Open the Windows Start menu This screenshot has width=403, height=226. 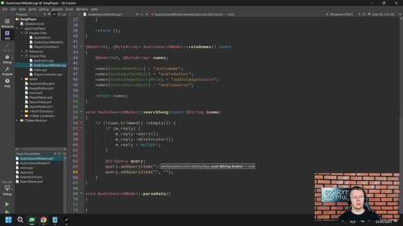(x=8, y=220)
